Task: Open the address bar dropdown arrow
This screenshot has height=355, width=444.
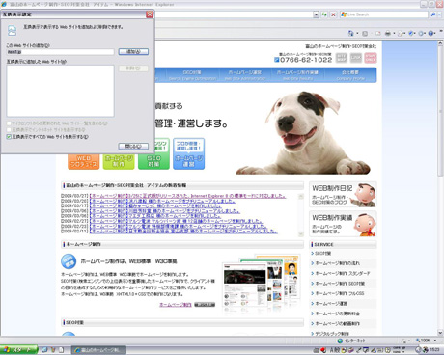Action: pos(316,14)
